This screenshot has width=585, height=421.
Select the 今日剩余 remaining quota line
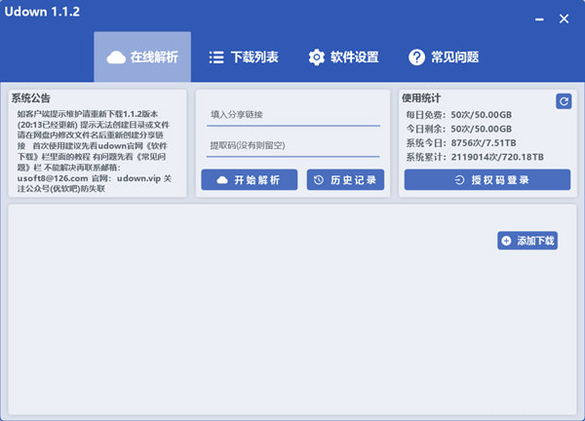pyautogui.click(x=458, y=129)
